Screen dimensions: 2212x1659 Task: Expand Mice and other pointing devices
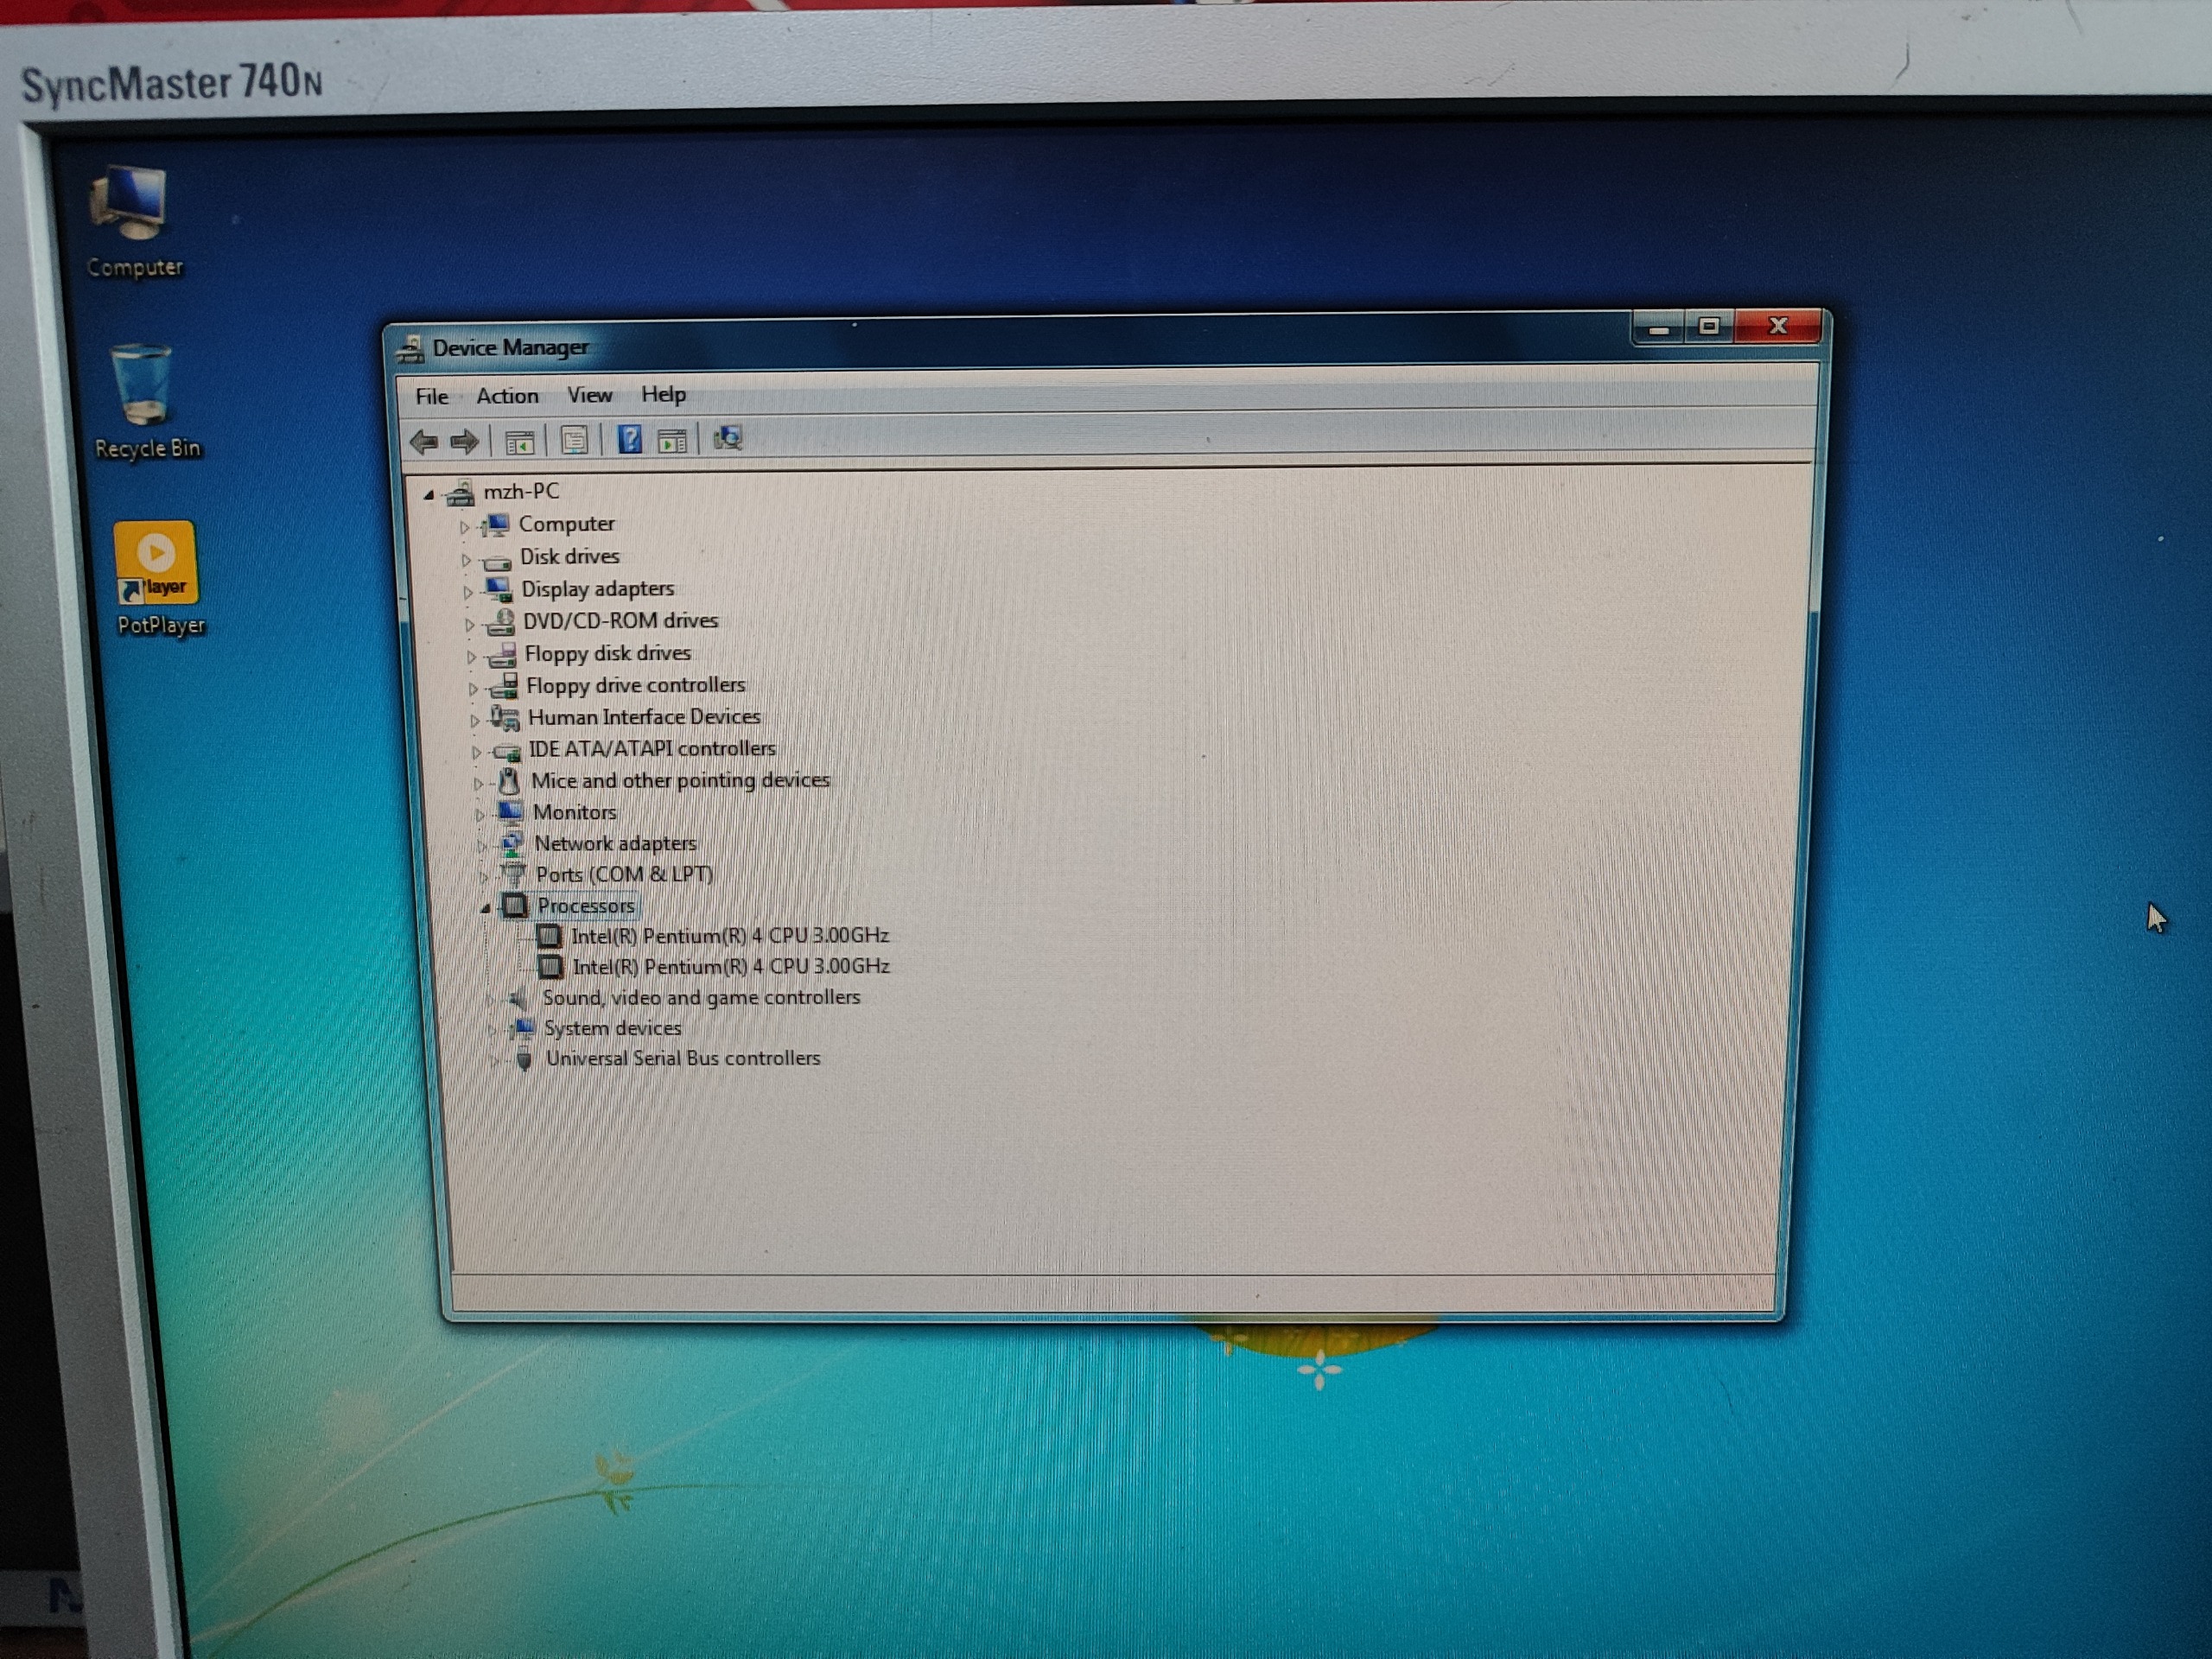point(477,784)
